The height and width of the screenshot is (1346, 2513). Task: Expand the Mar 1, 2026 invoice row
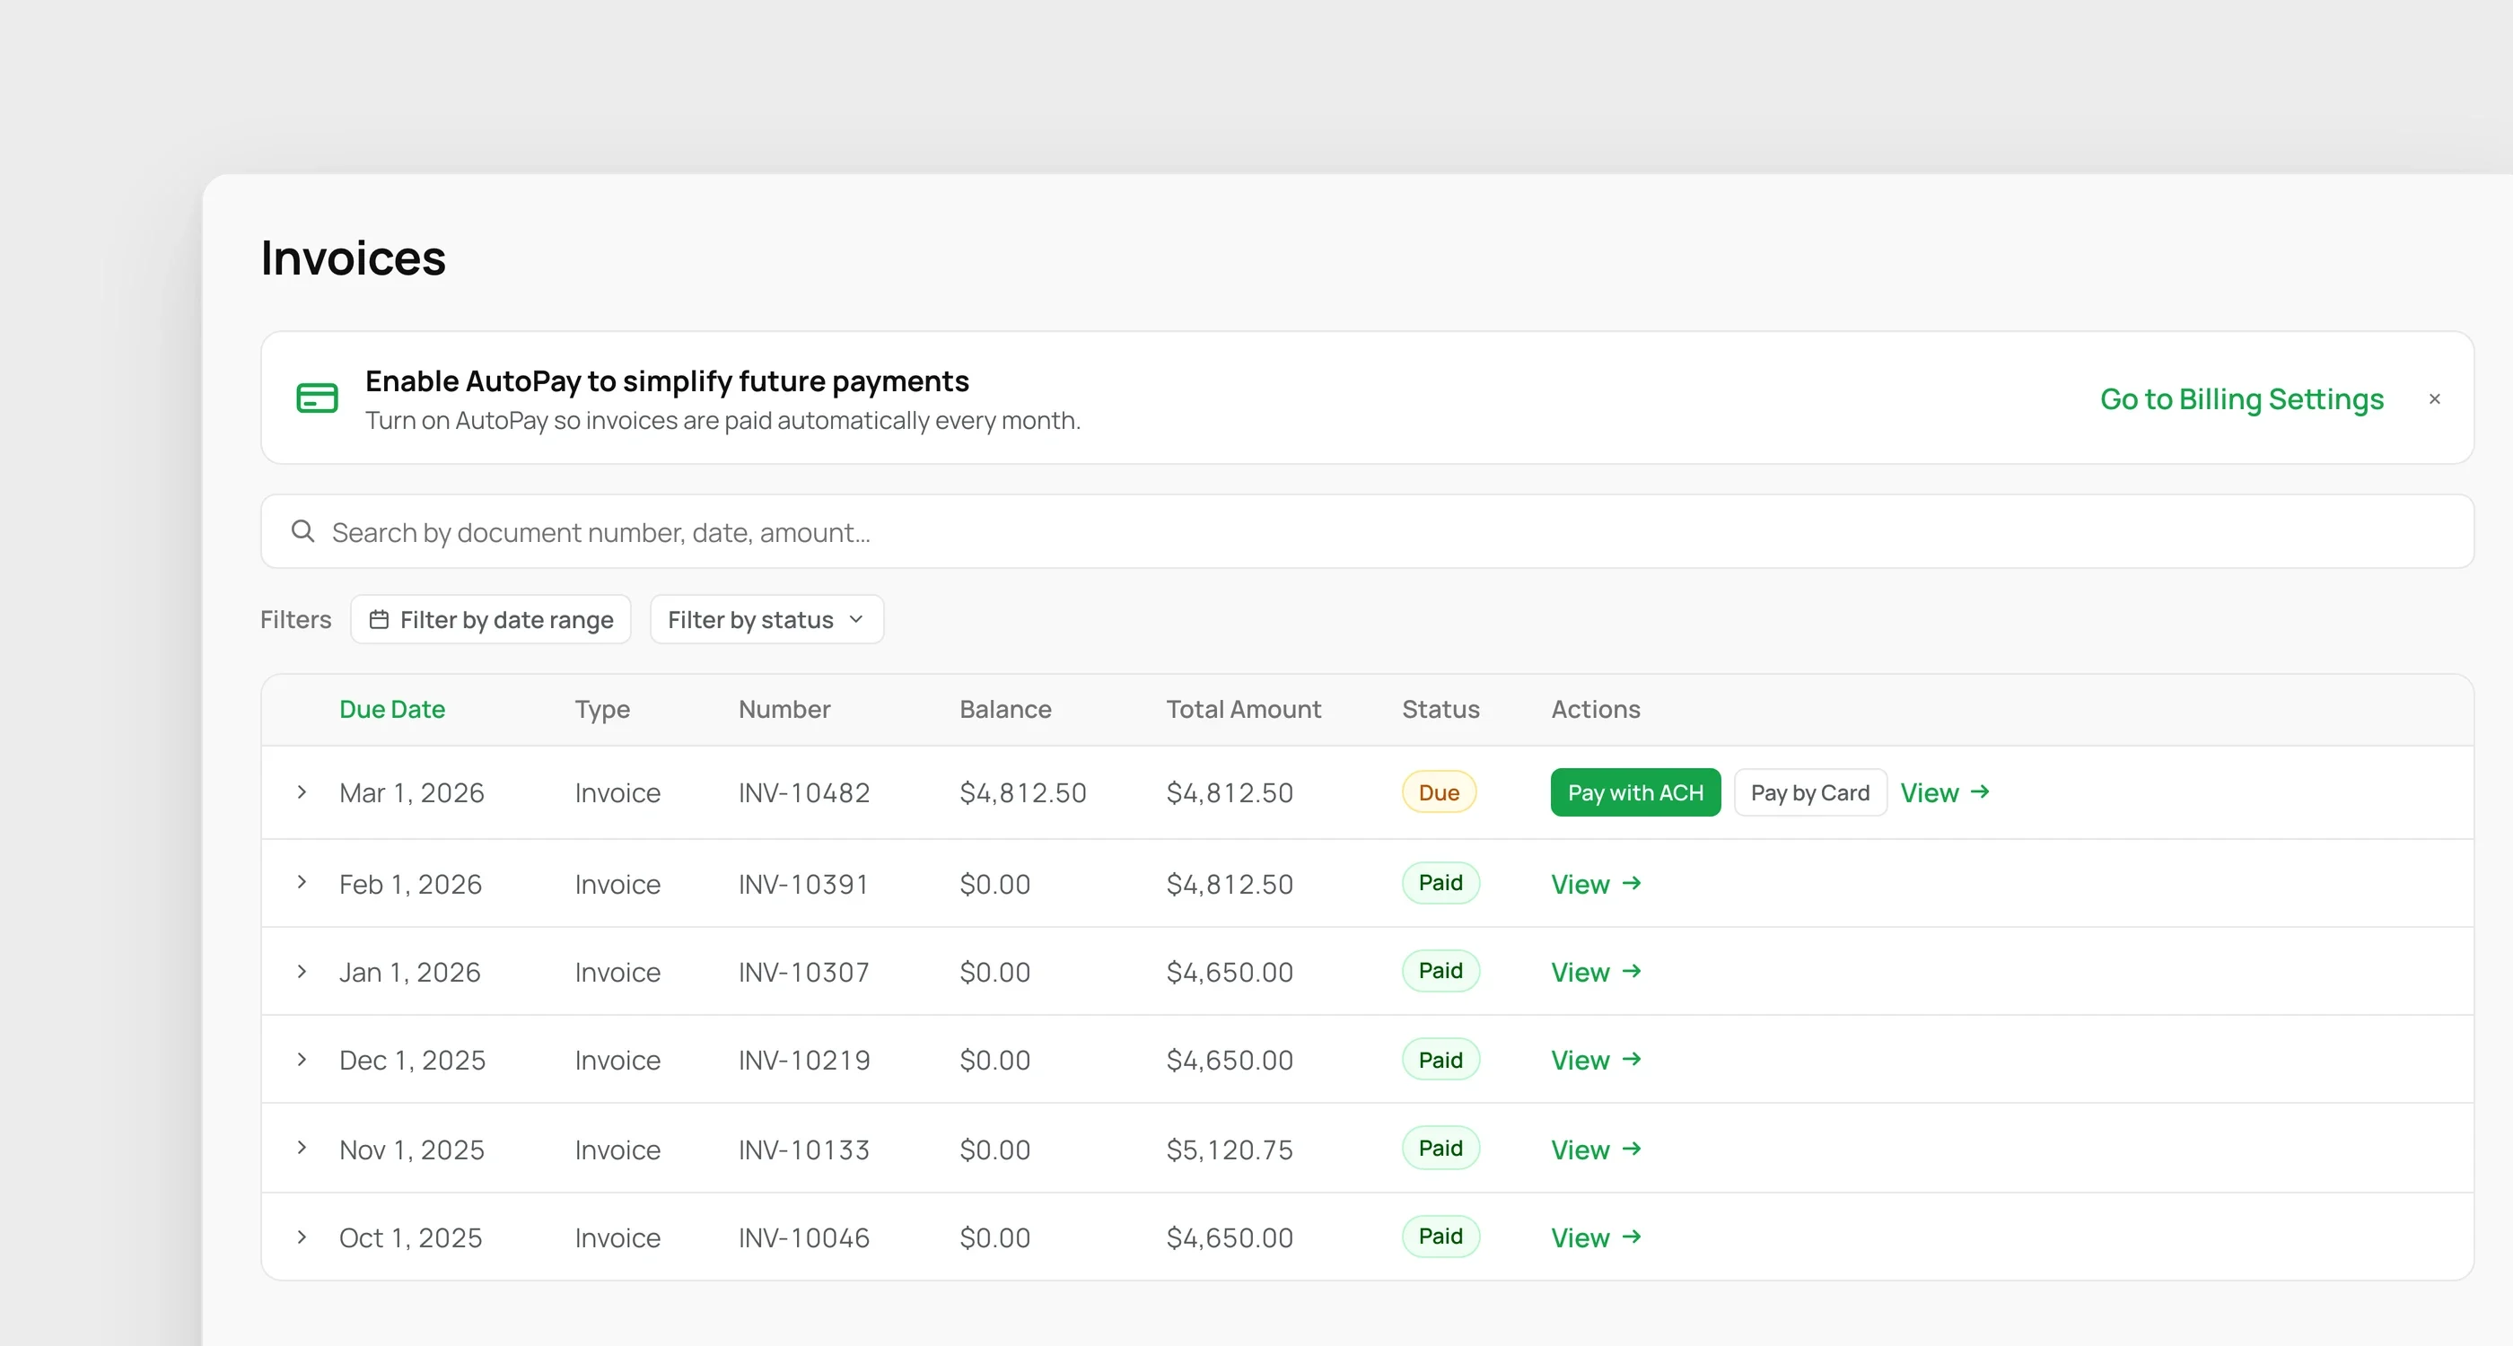coord(302,792)
